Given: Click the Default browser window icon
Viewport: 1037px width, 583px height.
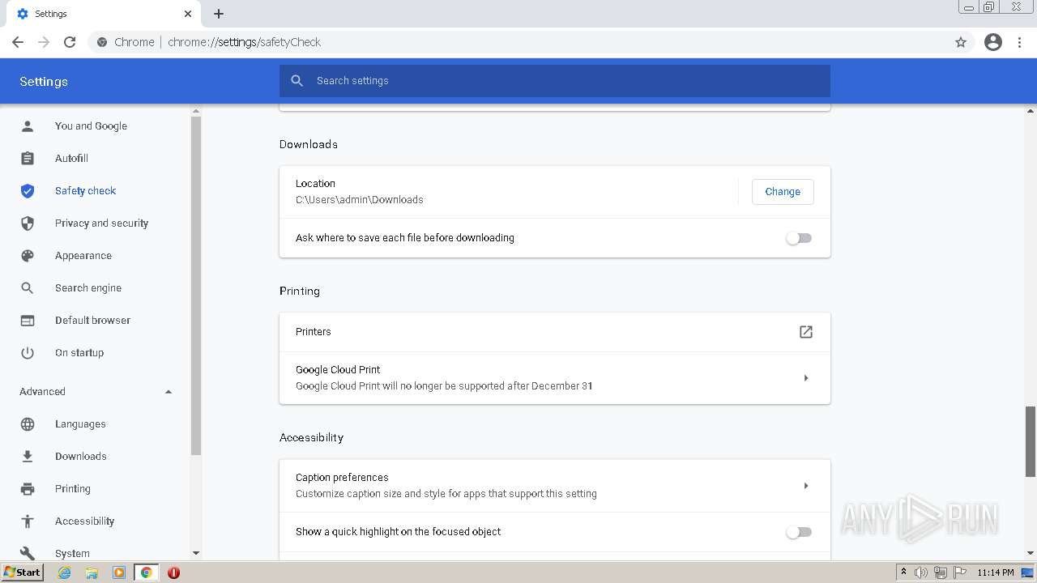Looking at the screenshot, I should click(x=28, y=321).
